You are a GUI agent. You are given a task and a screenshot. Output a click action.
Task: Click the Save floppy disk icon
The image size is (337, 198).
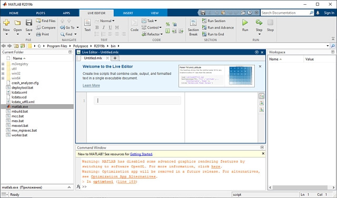(29, 22)
